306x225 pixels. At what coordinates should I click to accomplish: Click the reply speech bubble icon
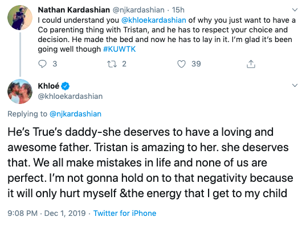tap(42, 64)
